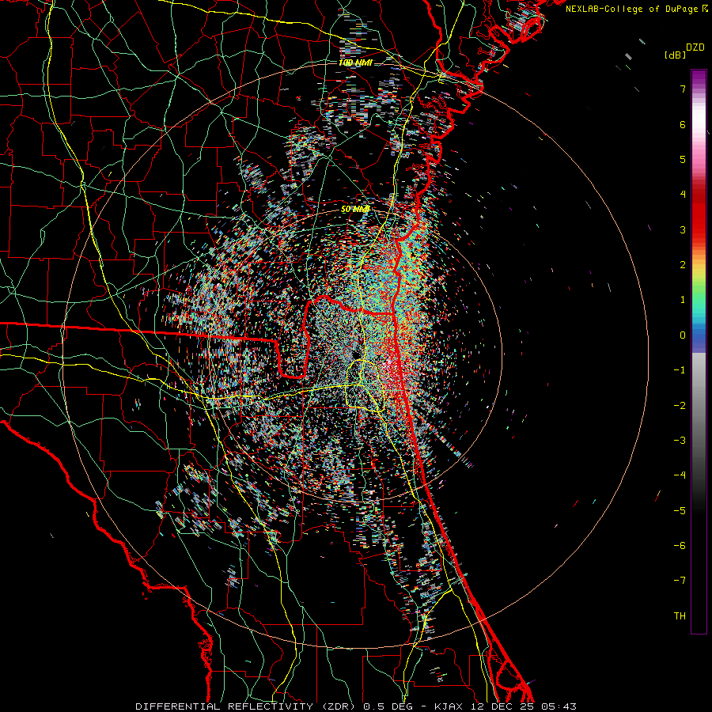Click the DZD legend heading
This screenshot has height=712, width=712.
[x=695, y=47]
